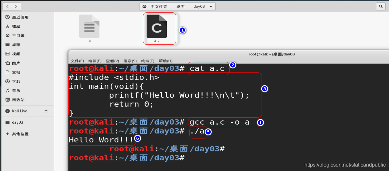Click the disc icon beside Kali Live
The width and height of the screenshot is (389, 171).
coord(7,111)
